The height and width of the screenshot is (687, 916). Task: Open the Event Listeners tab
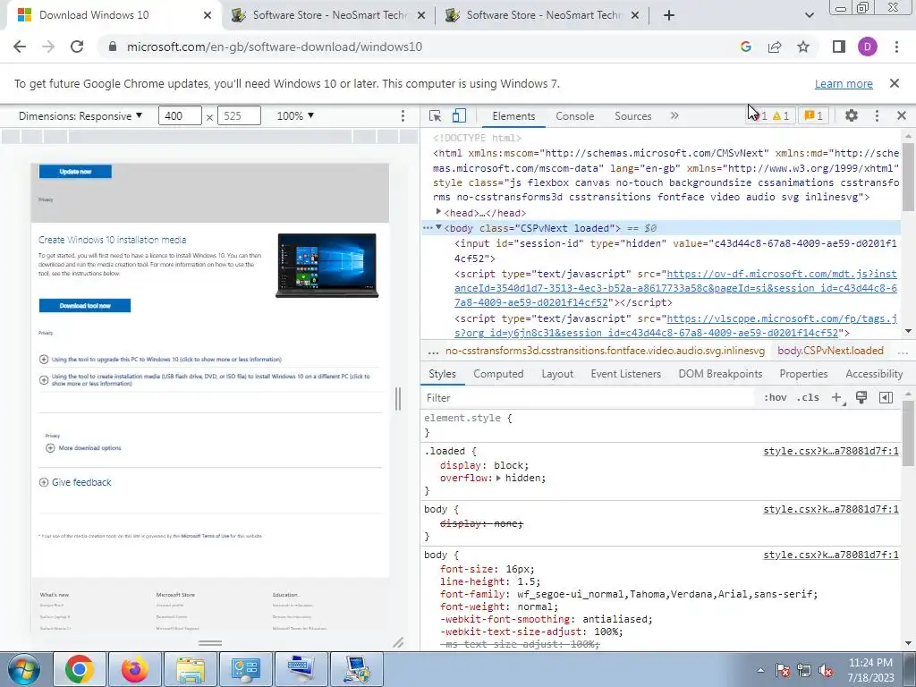click(625, 374)
